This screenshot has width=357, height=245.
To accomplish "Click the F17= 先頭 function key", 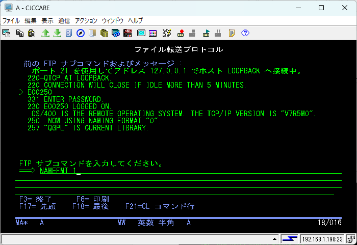I will 38,206.
